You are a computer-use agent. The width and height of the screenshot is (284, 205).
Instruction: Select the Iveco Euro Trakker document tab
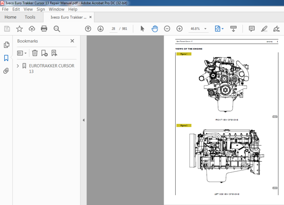point(68,17)
